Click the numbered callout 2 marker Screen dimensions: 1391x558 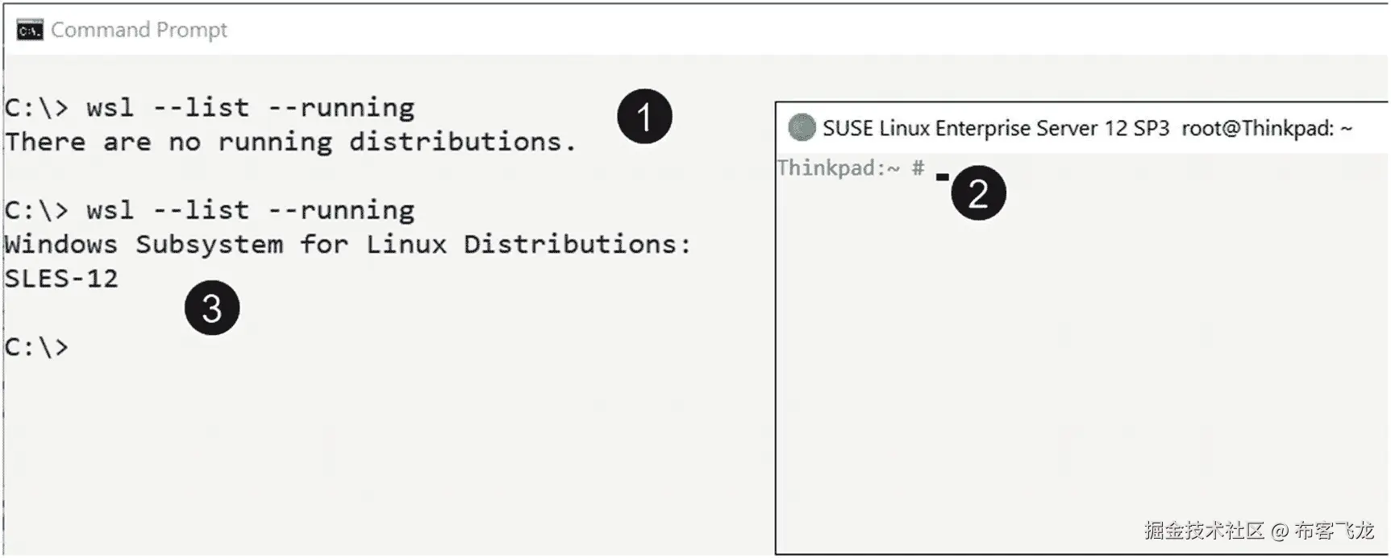pyautogui.click(x=978, y=193)
